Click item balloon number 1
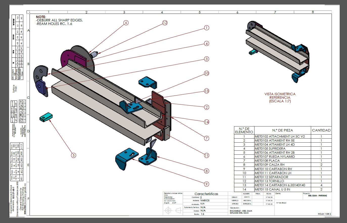The image size is (347, 223). pyautogui.click(x=206, y=28)
